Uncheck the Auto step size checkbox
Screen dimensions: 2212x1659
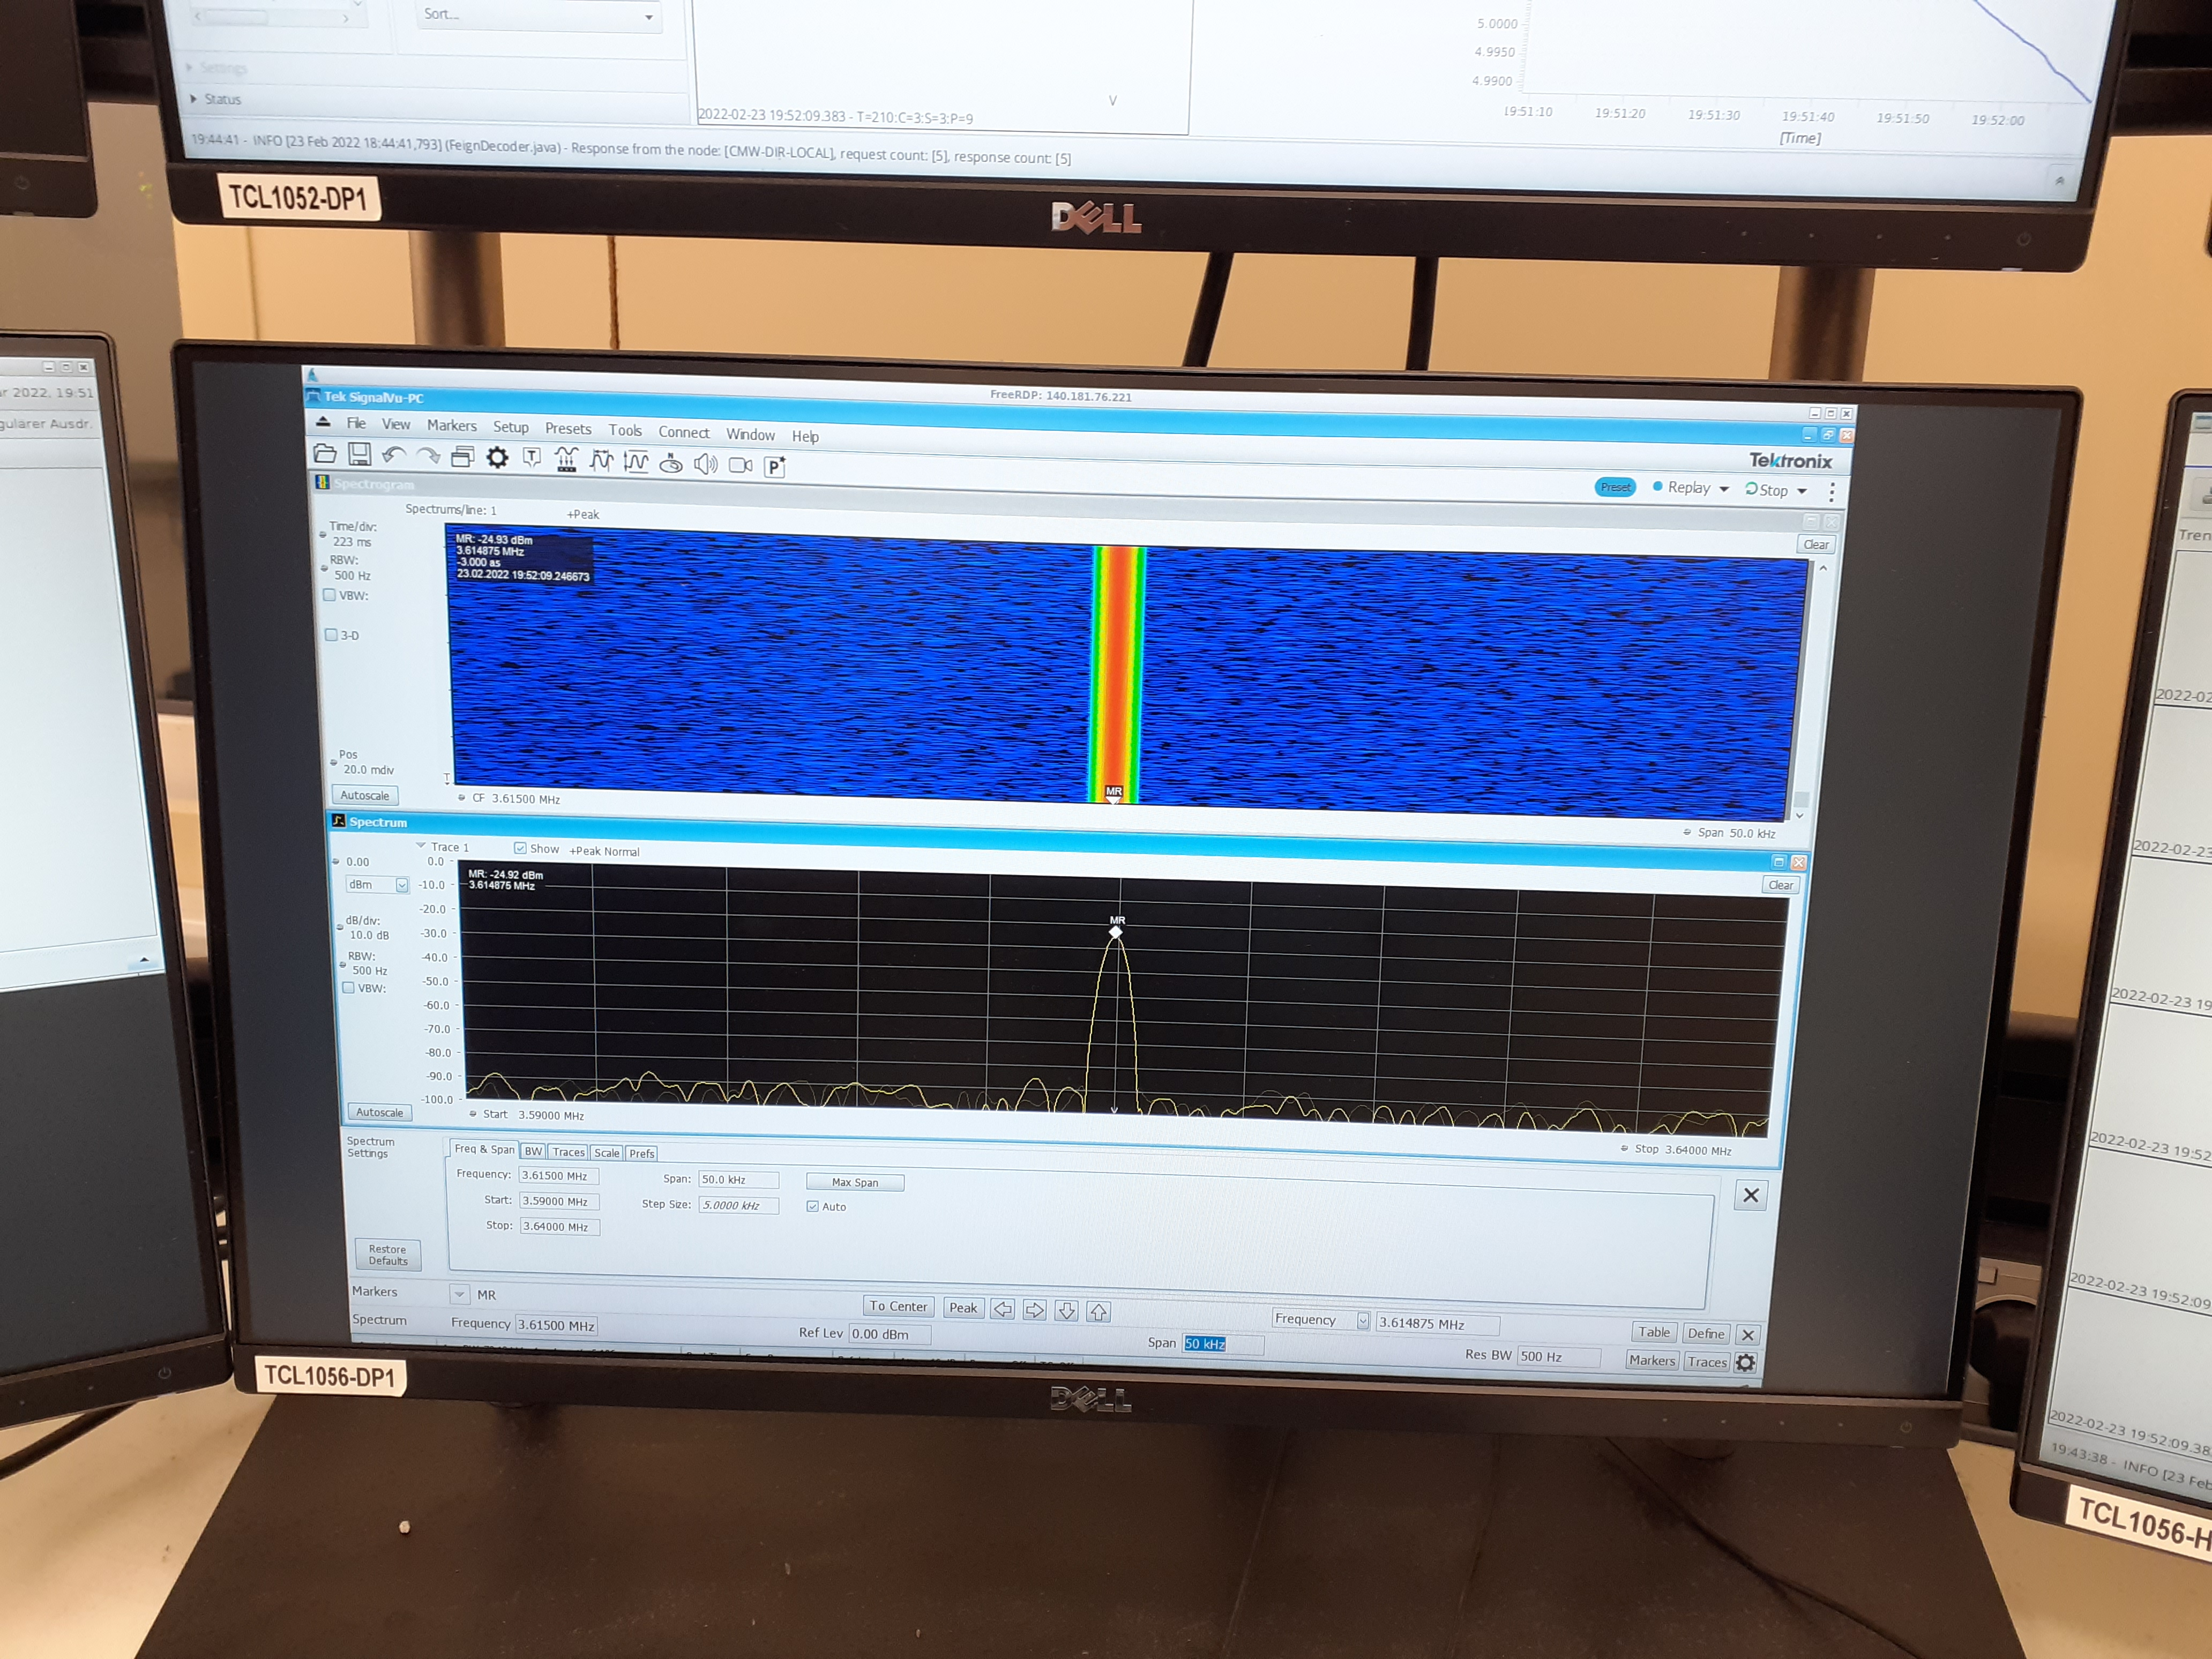pos(813,1206)
